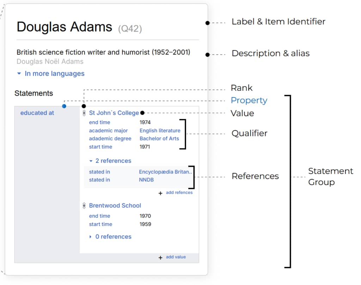
Task: Click the Douglas Adams title label
Action: tap(64, 27)
